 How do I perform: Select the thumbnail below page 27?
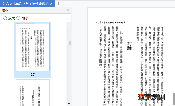pyautogui.click(x=33, y=93)
